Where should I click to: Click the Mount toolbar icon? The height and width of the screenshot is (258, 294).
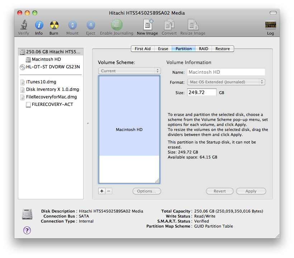point(72,25)
